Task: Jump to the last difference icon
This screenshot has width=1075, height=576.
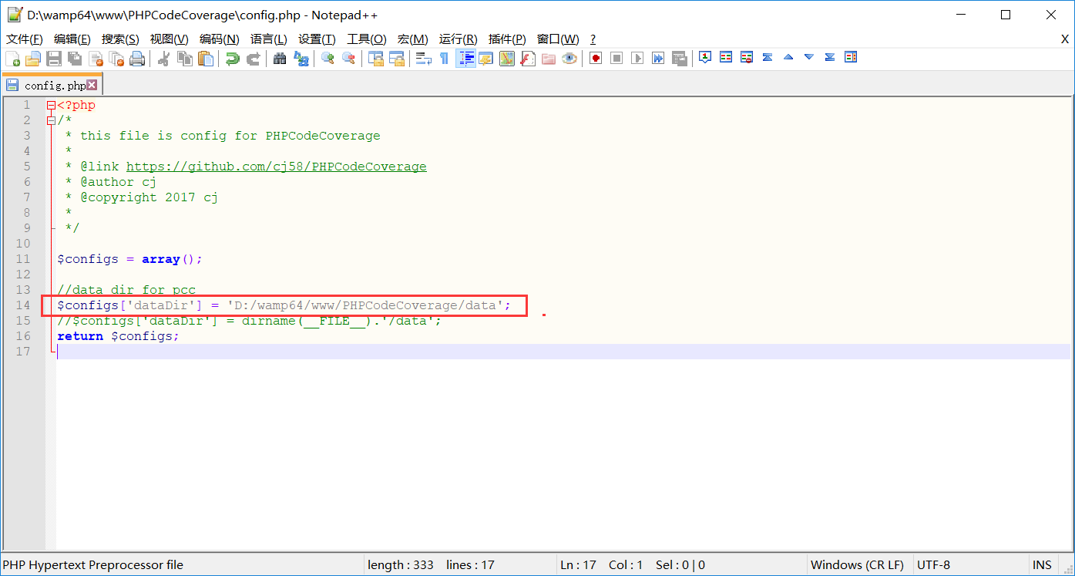Action: [830, 57]
